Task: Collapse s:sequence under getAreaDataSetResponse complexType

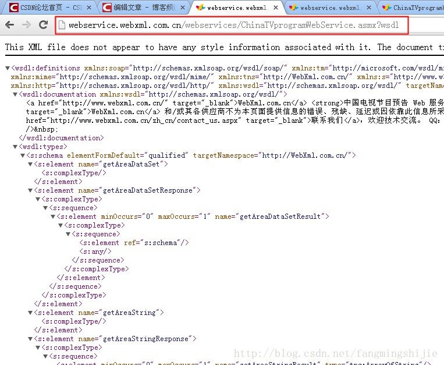Action: coord(45,208)
